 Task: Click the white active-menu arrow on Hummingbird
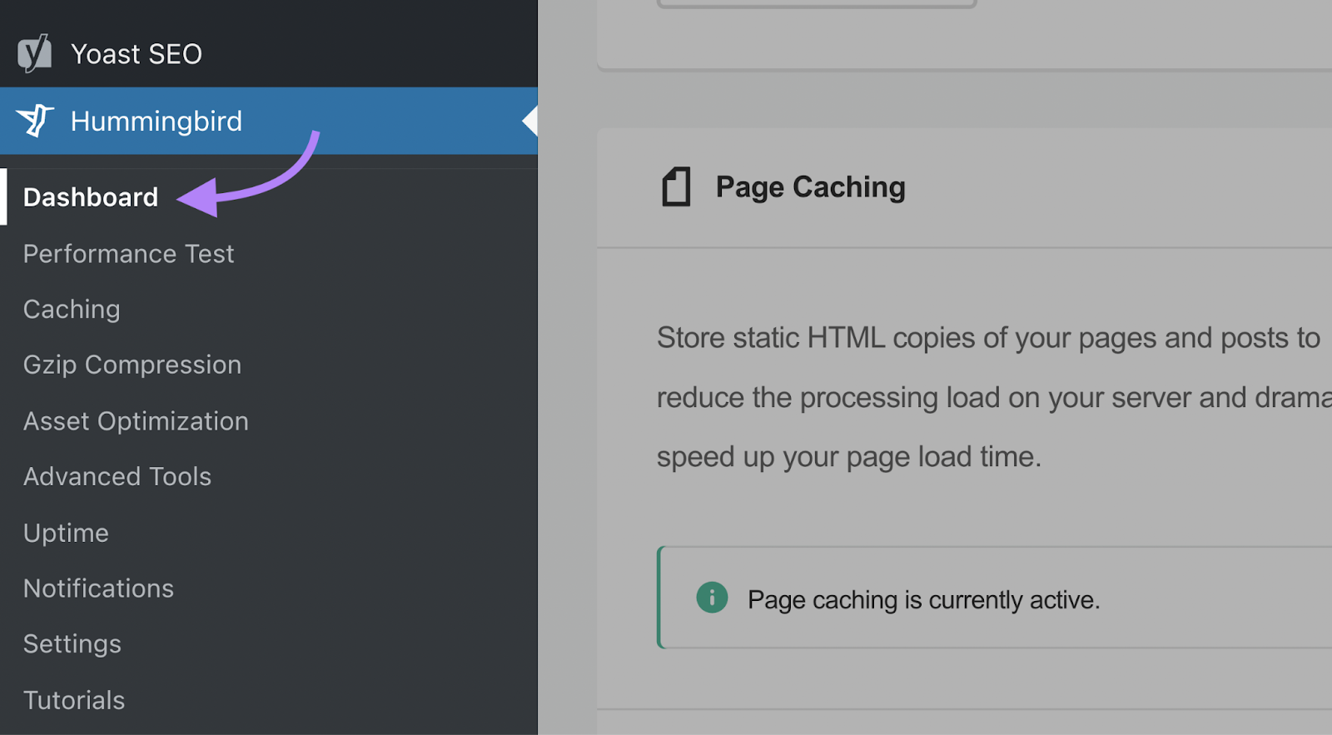[x=529, y=122]
